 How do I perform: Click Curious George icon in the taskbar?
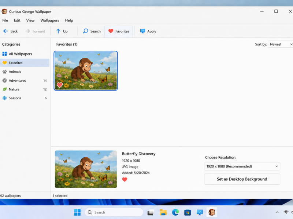point(212,212)
